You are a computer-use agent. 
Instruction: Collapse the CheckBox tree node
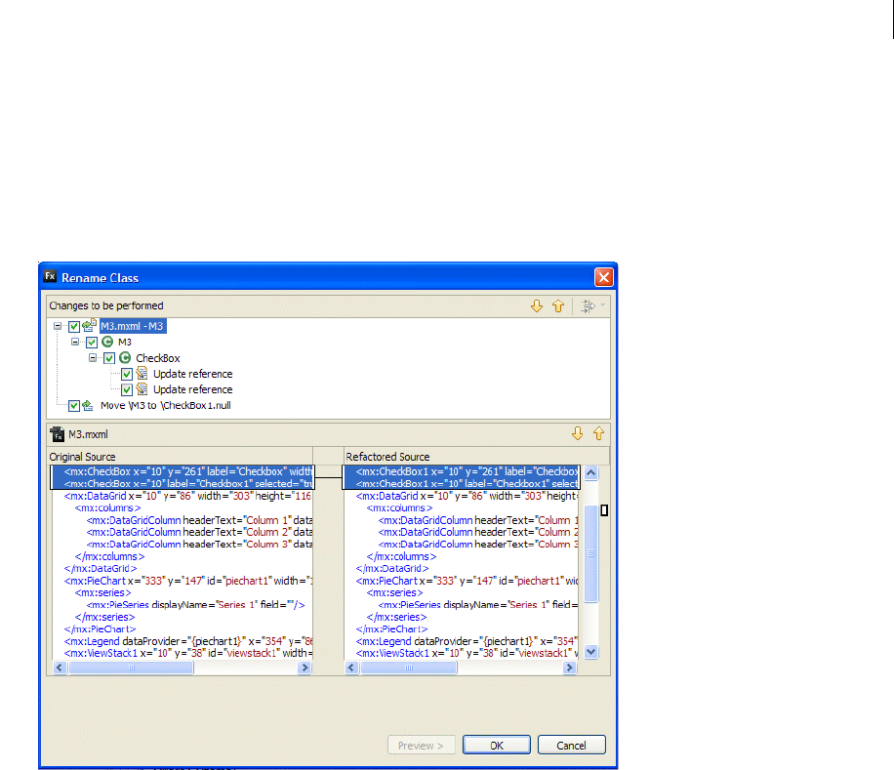click(x=93, y=358)
